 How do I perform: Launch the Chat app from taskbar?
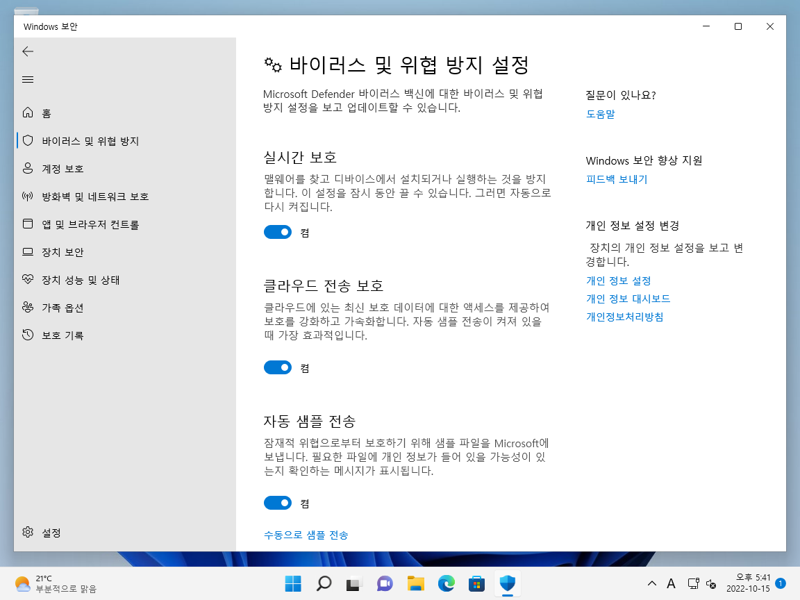coord(385,583)
